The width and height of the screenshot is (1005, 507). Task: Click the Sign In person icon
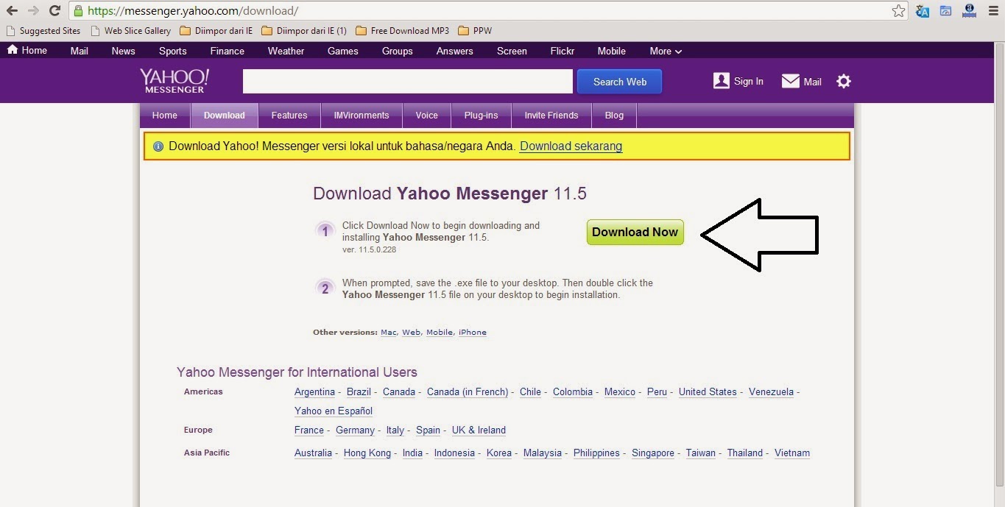[722, 81]
